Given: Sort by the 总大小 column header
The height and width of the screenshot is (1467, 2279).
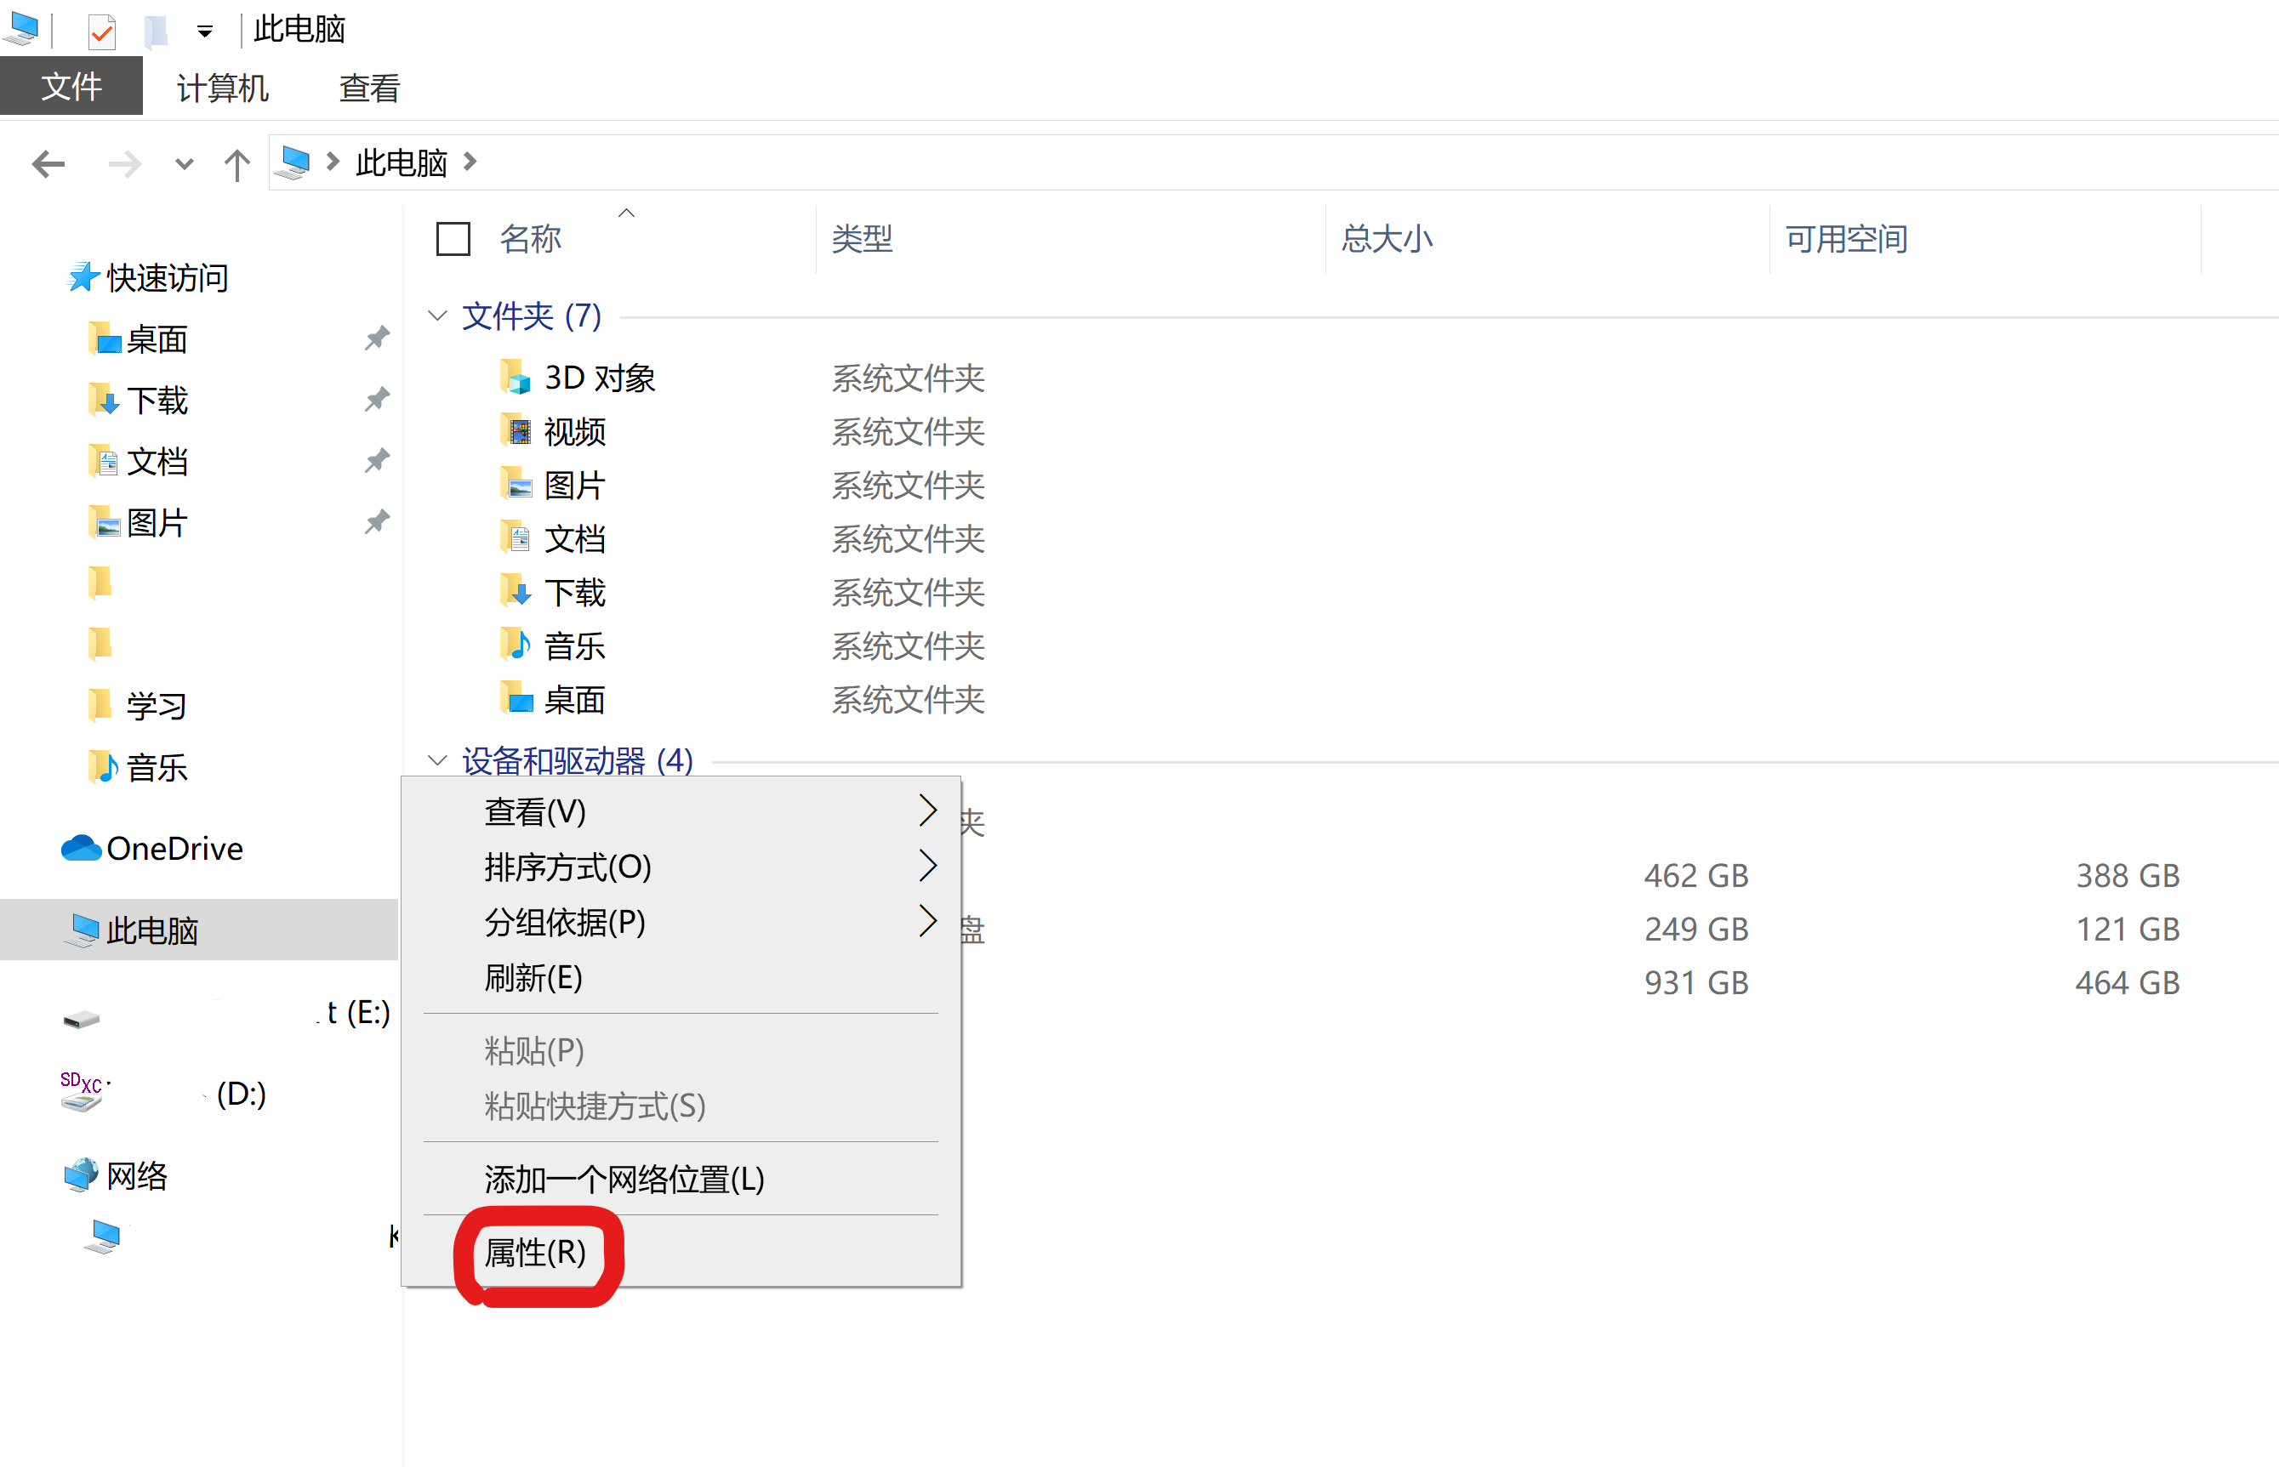Looking at the screenshot, I should (x=1387, y=239).
